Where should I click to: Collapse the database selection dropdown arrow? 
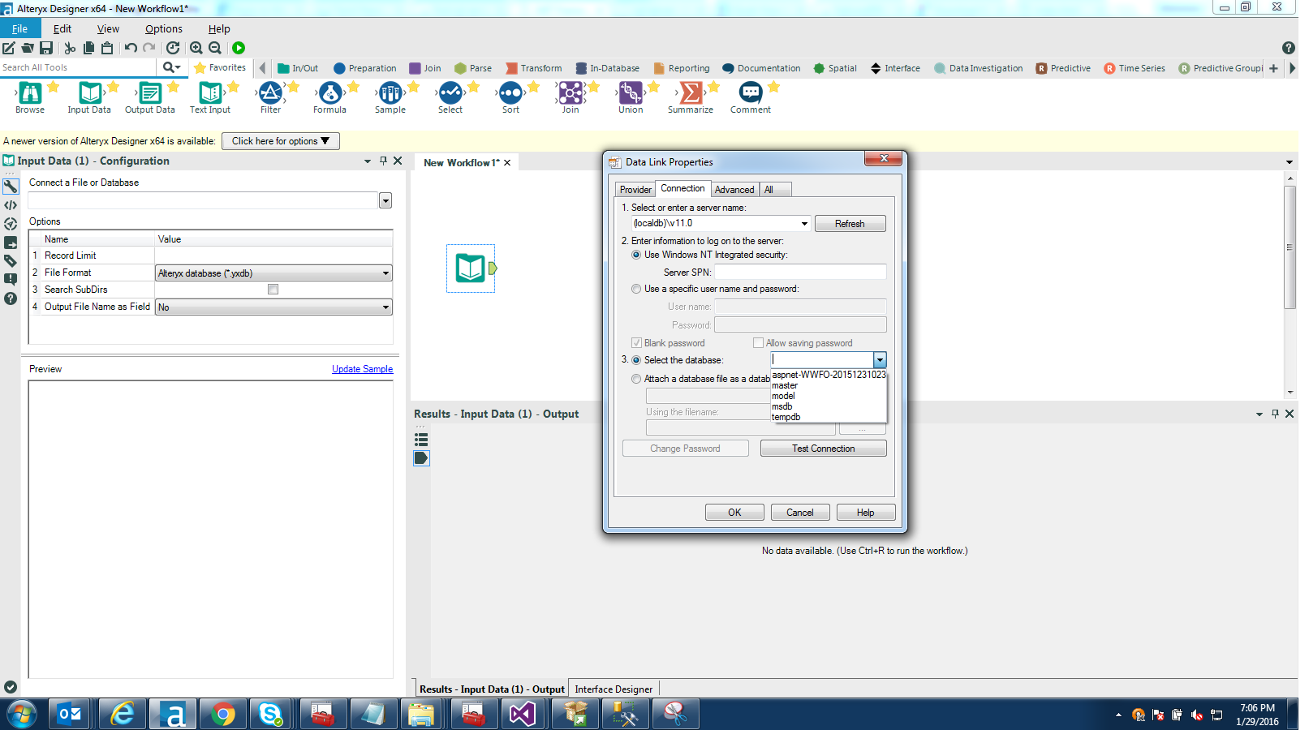click(x=880, y=360)
